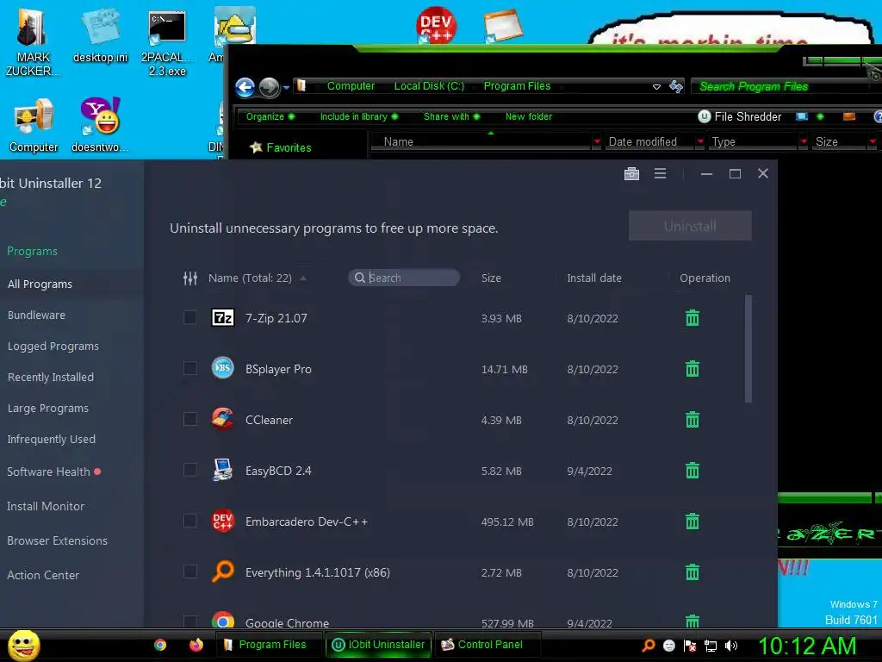This screenshot has height=662, width=882.
Task: Click the Embarcadero Dev-C++ list icon
Action: pos(223,521)
